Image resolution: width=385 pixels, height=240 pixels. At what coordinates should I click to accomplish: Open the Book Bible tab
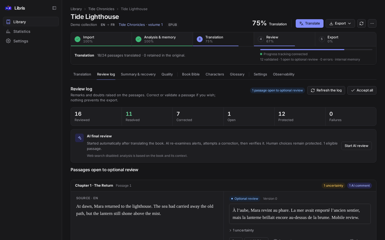click(191, 74)
